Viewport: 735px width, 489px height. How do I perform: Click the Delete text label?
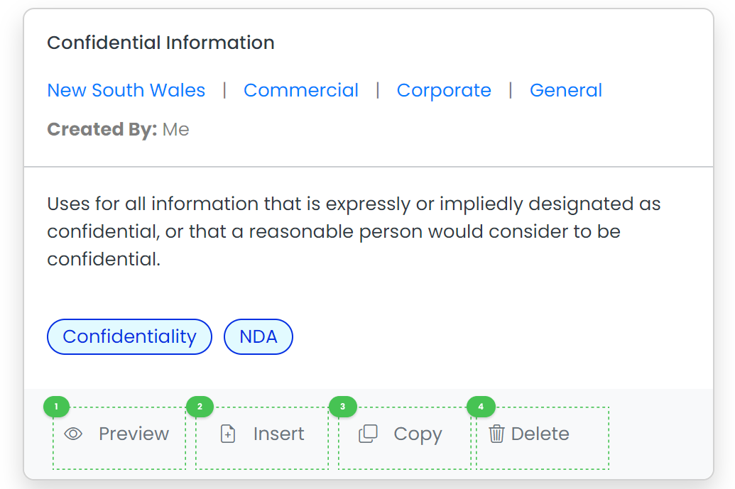click(540, 434)
